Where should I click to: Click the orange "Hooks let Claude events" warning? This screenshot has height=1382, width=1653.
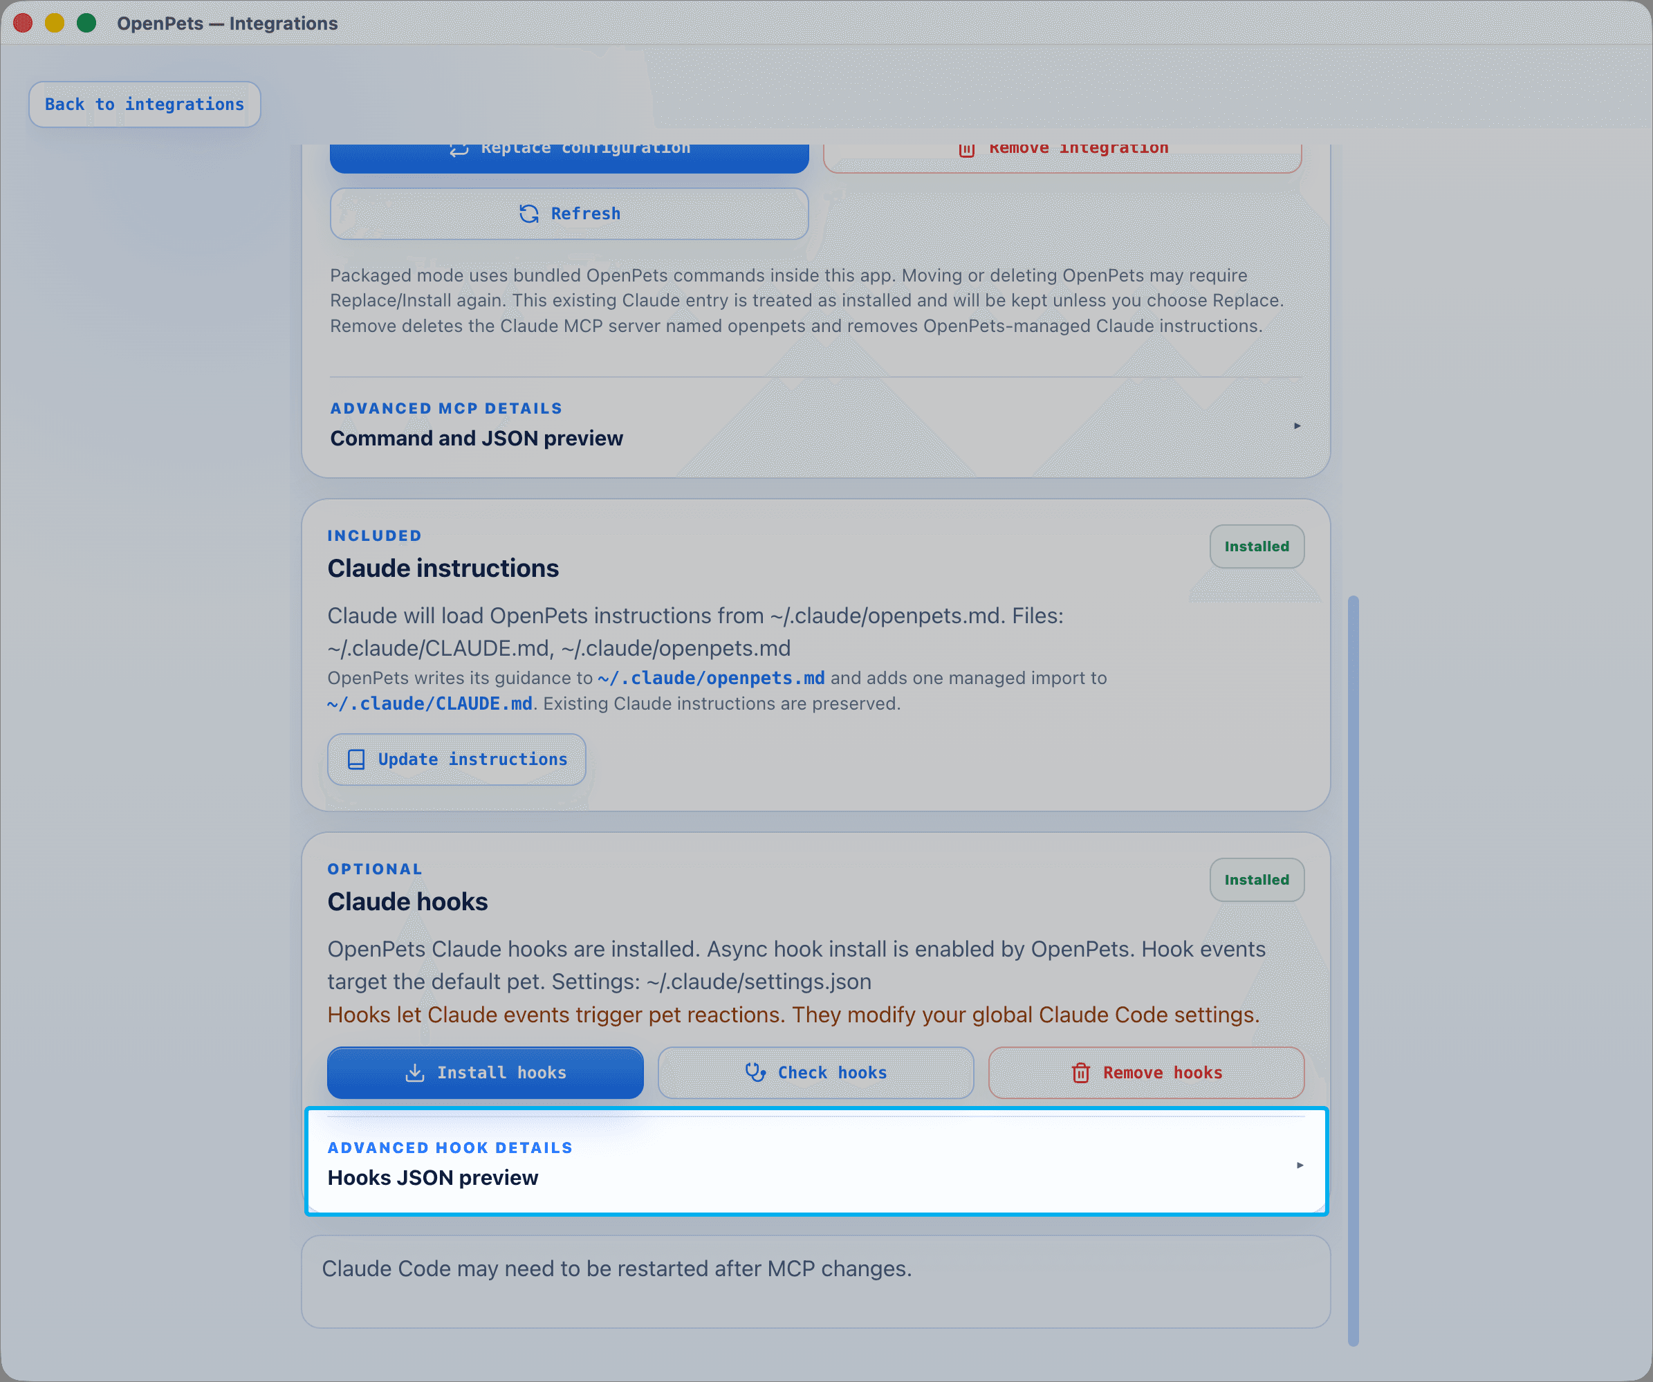point(793,1015)
